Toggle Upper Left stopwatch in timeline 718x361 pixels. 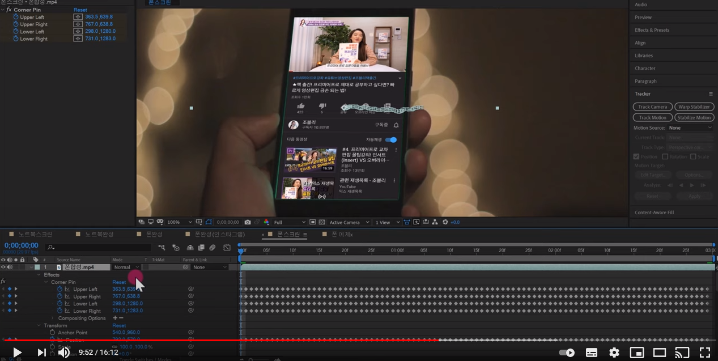(60, 289)
